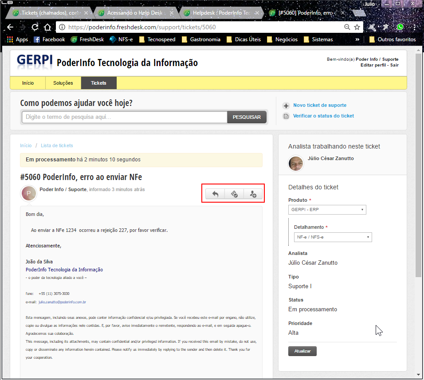424x380 pixels.
Task: Click the forward navigation arrow
Action: click(x=23, y=27)
